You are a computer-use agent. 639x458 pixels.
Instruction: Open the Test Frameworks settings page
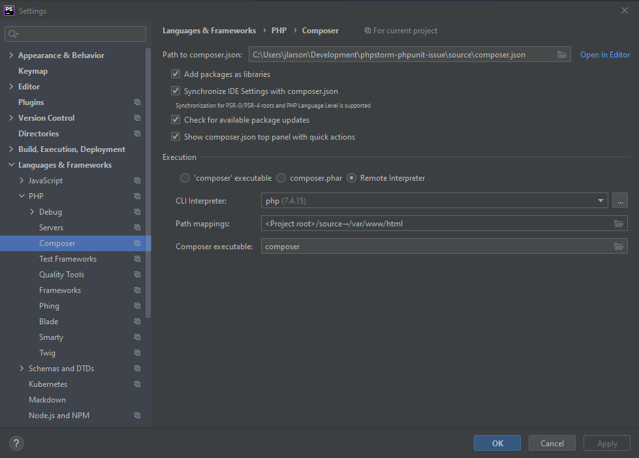(x=68, y=259)
